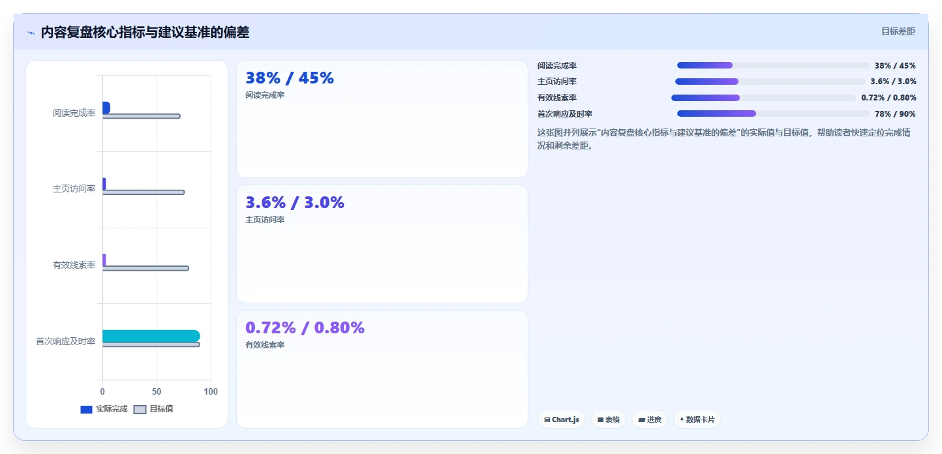Click the 0.72% / 0.80% progress row value
The width and height of the screenshot is (942, 454).
tap(889, 98)
